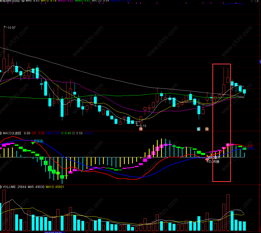Screen dimensions: 261x233
Task: Click the diamond icon at the top right
Action: point(252,1)
